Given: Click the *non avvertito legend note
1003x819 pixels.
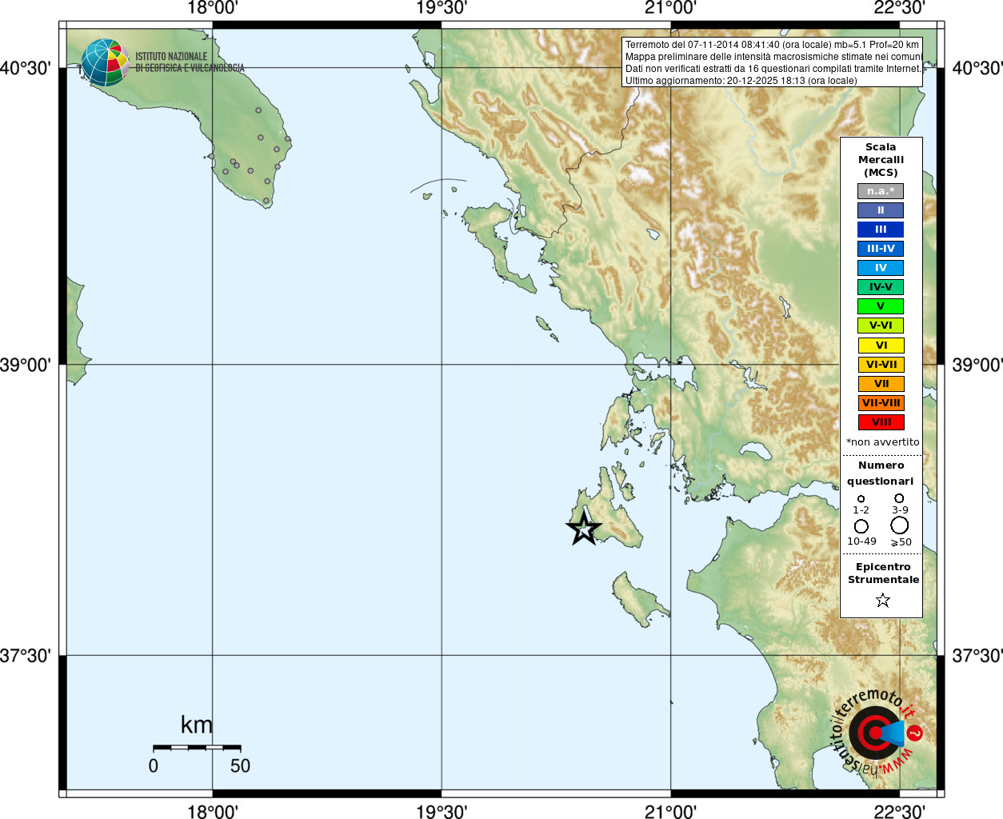Looking at the screenshot, I should (883, 442).
